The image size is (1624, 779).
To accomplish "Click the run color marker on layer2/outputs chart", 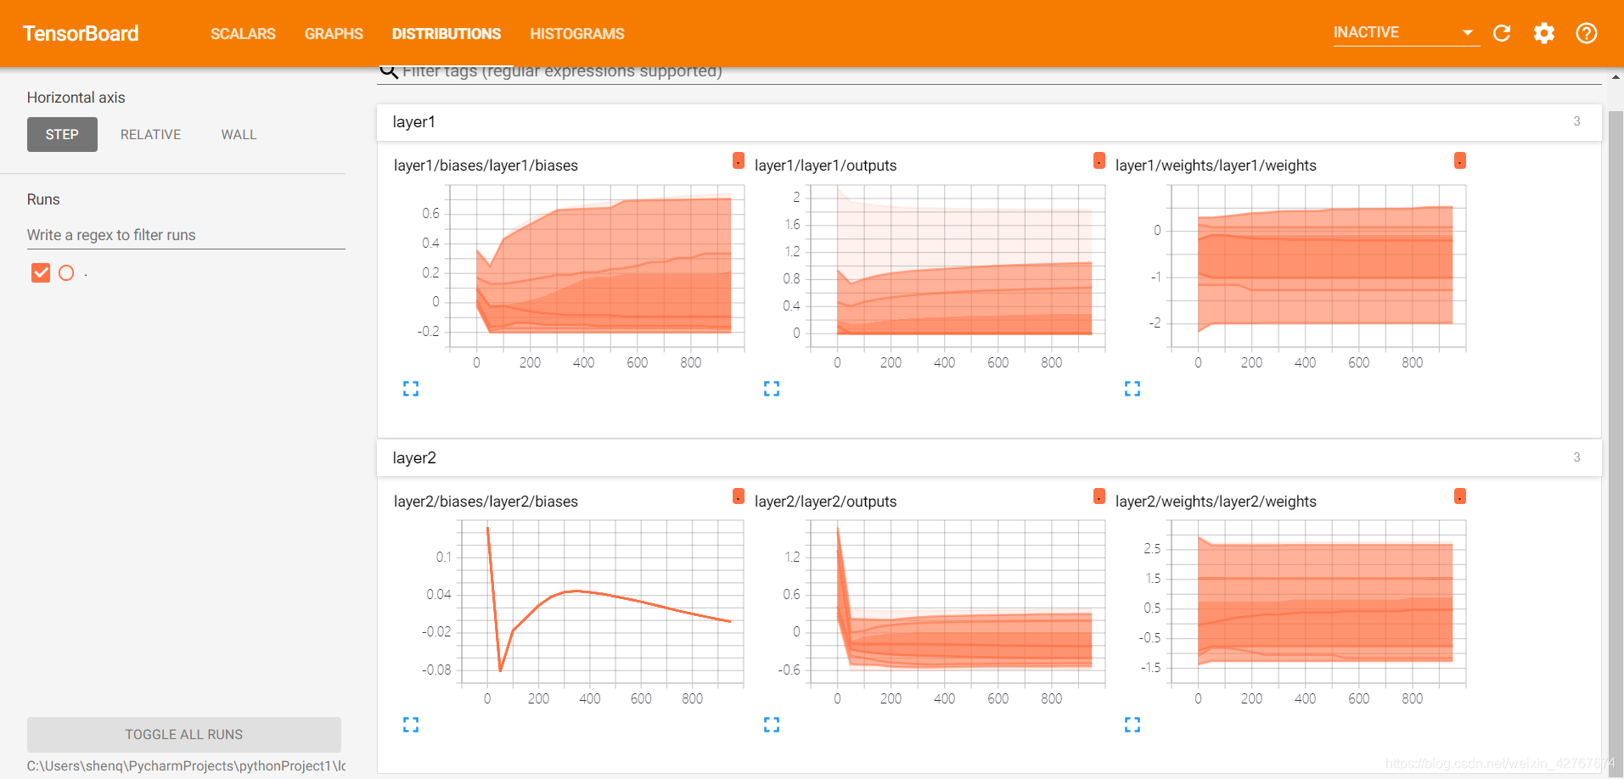I will pos(1099,496).
